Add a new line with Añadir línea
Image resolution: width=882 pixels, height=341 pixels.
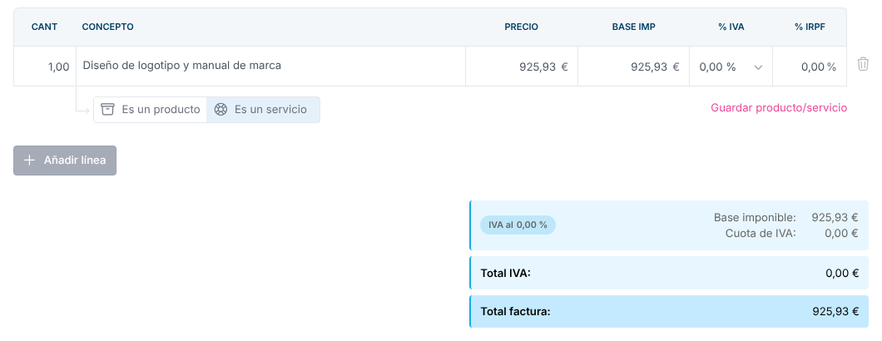click(x=65, y=161)
